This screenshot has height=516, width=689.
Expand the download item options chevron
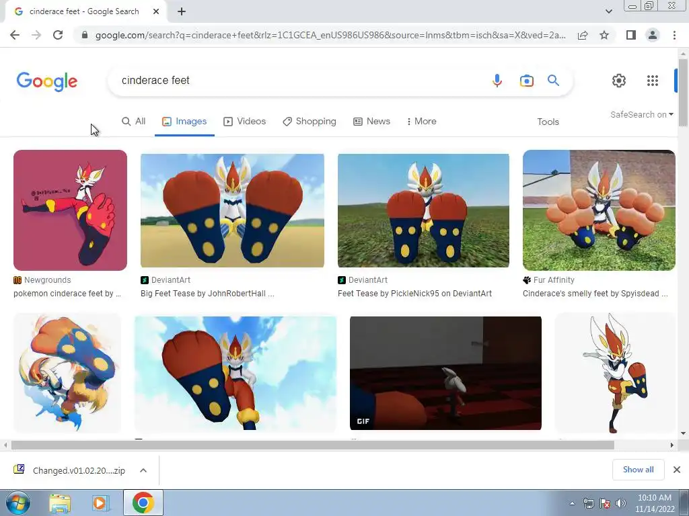pos(143,470)
